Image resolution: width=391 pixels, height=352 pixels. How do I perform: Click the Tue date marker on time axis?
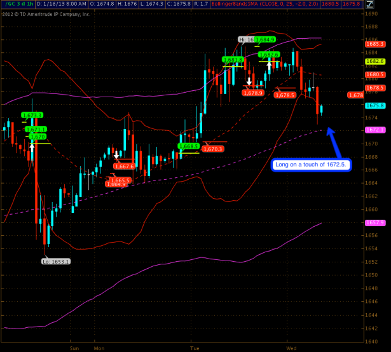[195, 348]
